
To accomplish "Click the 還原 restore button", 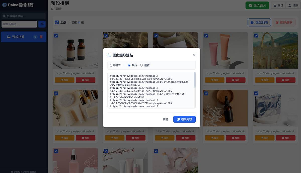I will [293, 5].
